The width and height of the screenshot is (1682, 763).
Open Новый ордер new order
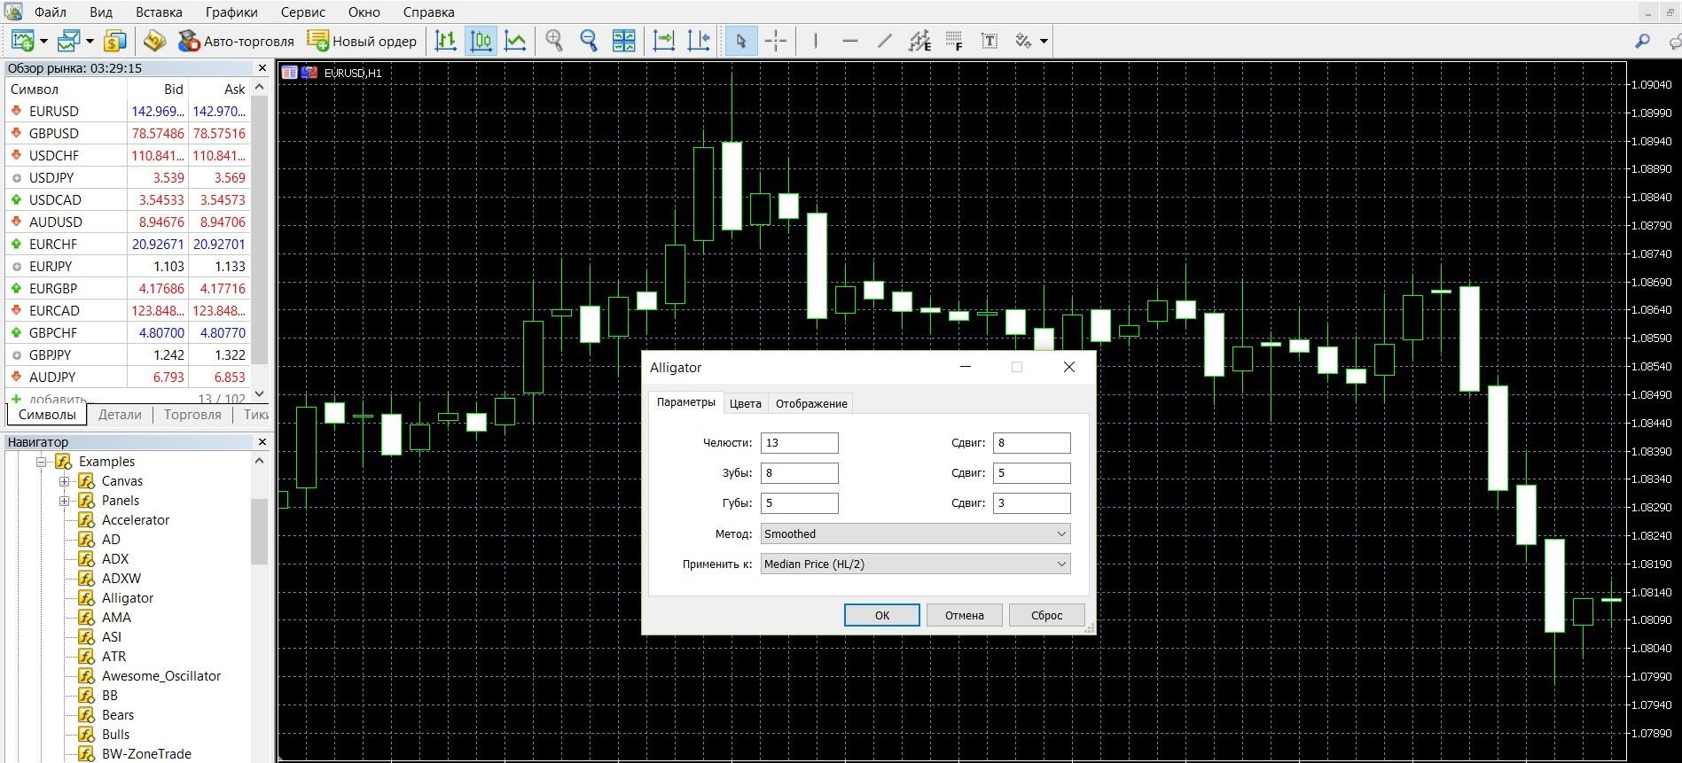click(x=362, y=41)
